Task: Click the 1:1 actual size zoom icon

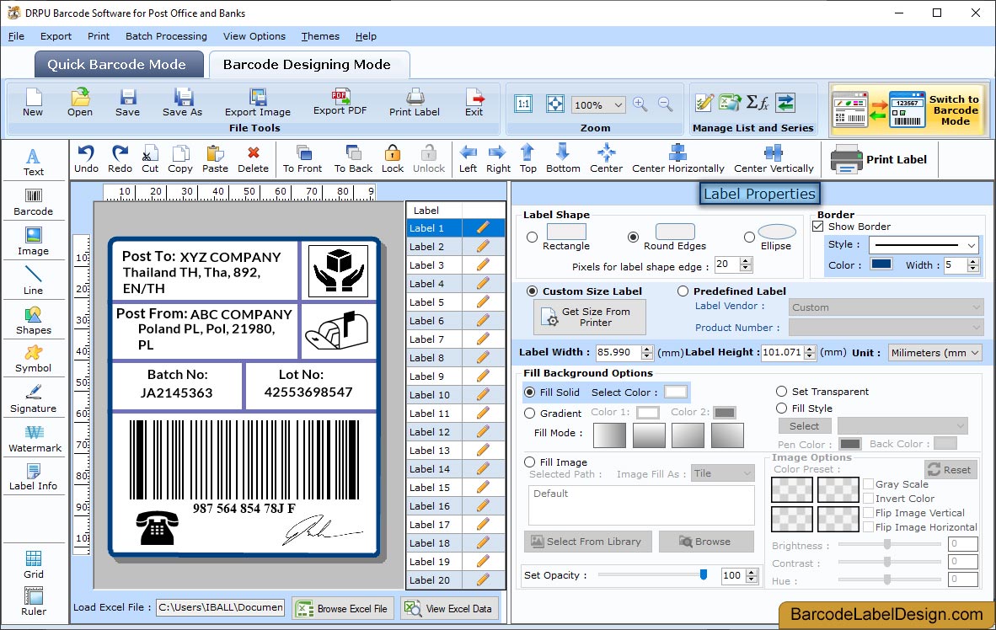Action: (523, 104)
